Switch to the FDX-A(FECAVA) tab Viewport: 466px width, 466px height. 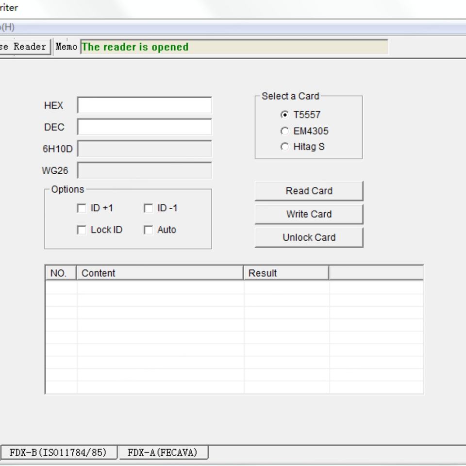coord(163,452)
